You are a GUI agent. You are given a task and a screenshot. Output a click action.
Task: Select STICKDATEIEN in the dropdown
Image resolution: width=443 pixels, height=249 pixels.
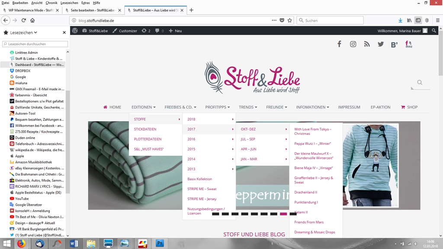[x=145, y=129]
